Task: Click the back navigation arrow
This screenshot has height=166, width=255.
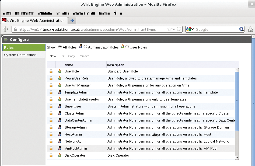Action: [5, 29]
